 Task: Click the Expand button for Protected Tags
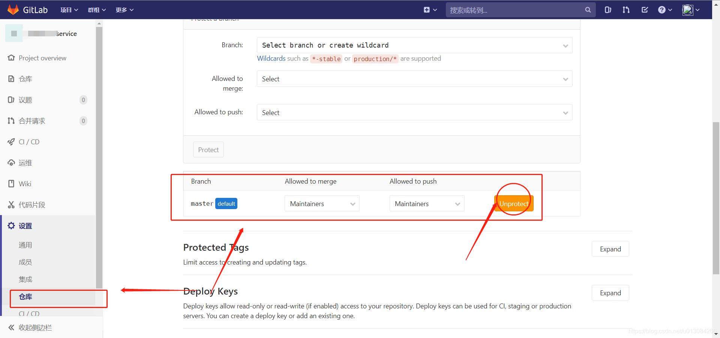[610, 249]
